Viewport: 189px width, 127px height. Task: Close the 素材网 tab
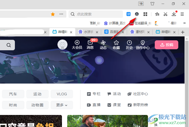pos(148,32)
